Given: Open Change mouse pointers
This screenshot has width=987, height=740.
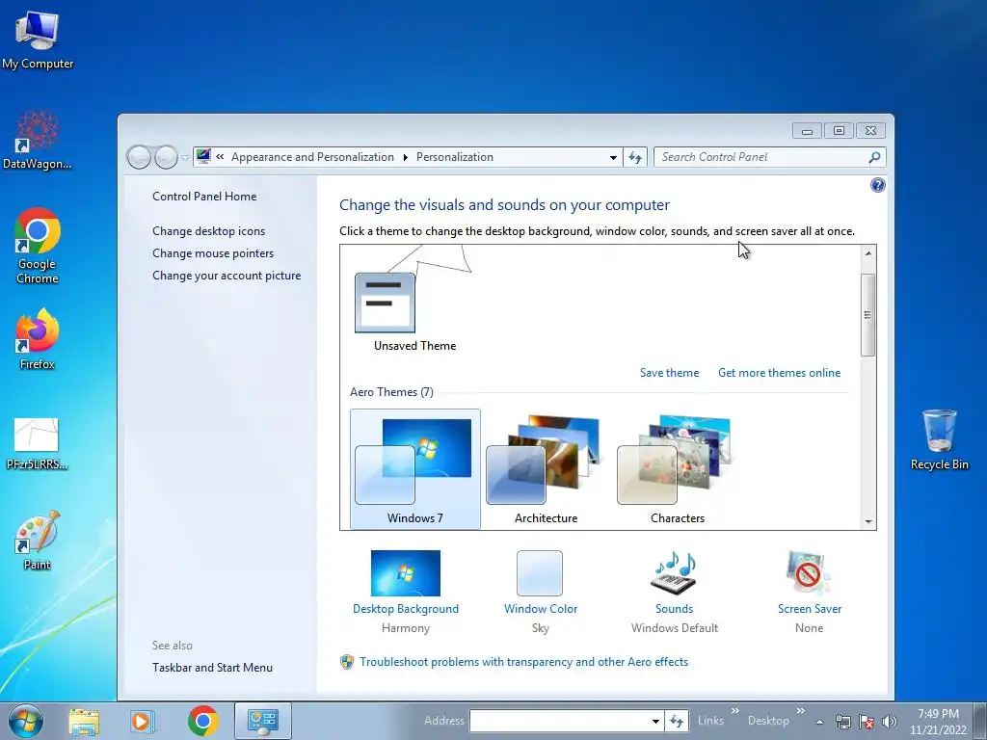Looking at the screenshot, I should [x=213, y=253].
